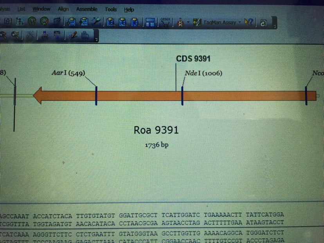Click the clipboard icon with plus sign

pos(72,22)
